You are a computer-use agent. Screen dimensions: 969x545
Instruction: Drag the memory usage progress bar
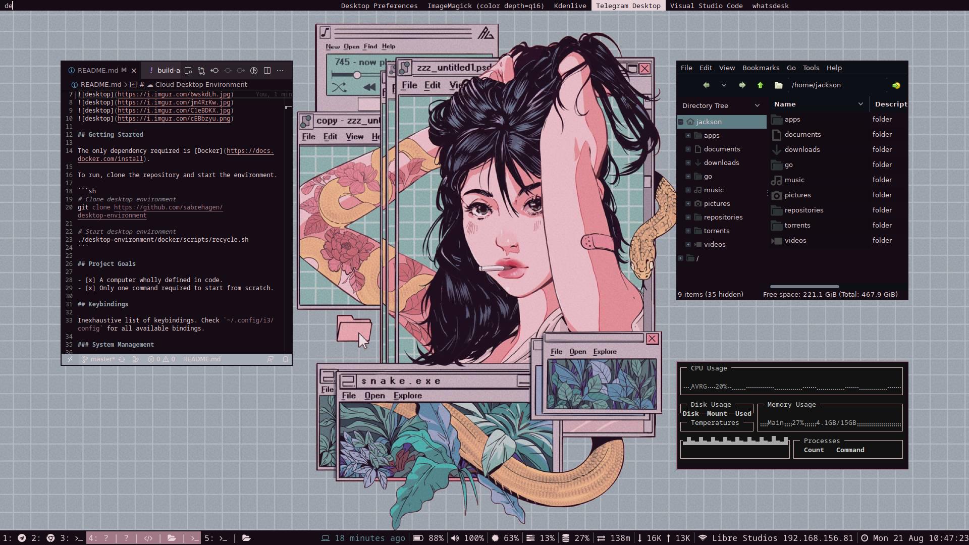(829, 422)
